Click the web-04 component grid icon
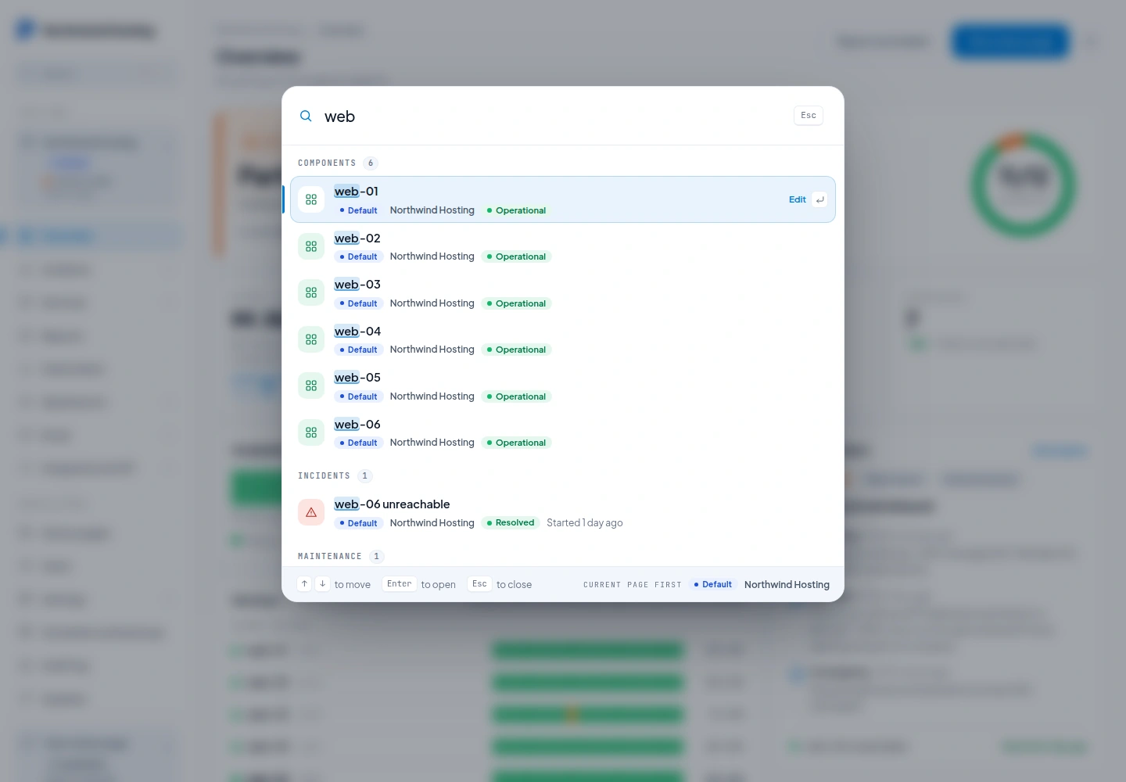The height and width of the screenshot is (782, 1126). coord(311,339)
